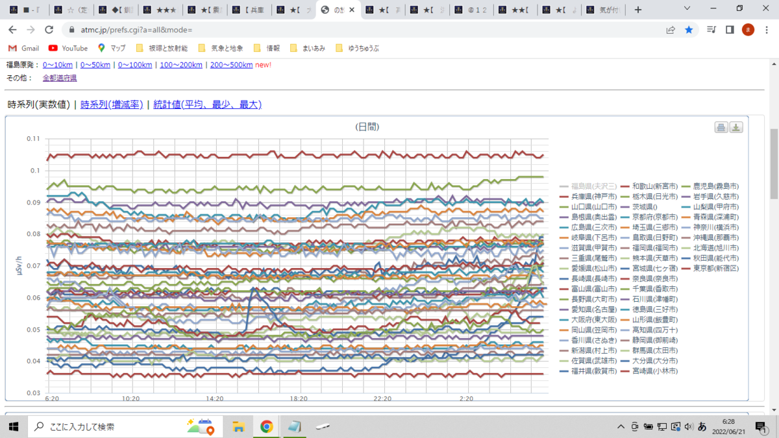Toggle 兵庫県(神戸市) series visibility
Image resolution: width=779 pixels, height=438 pixels.
click(x=587, y=196)
